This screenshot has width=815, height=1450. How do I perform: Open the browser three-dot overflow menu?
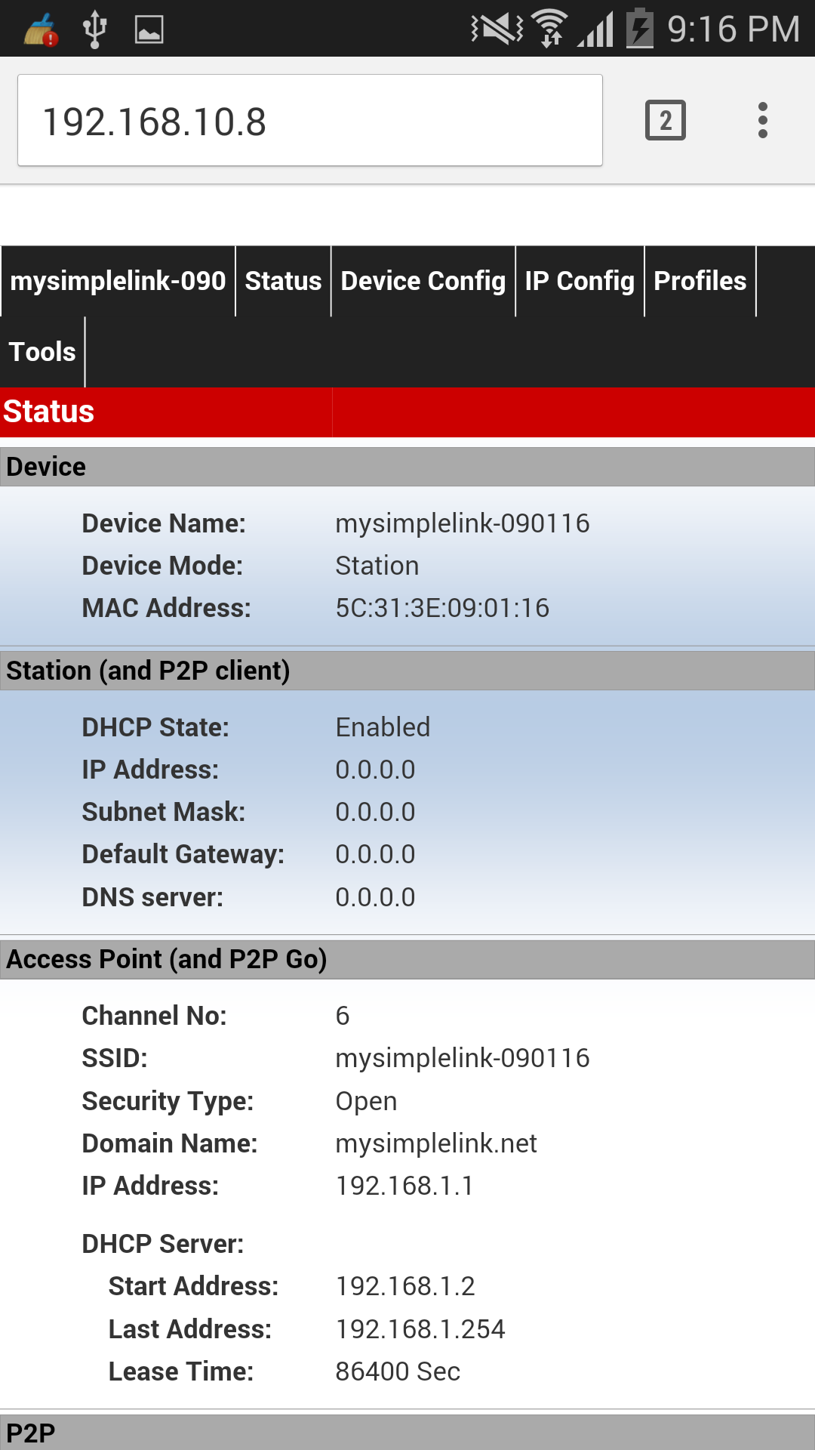click(x=763, y=120)
